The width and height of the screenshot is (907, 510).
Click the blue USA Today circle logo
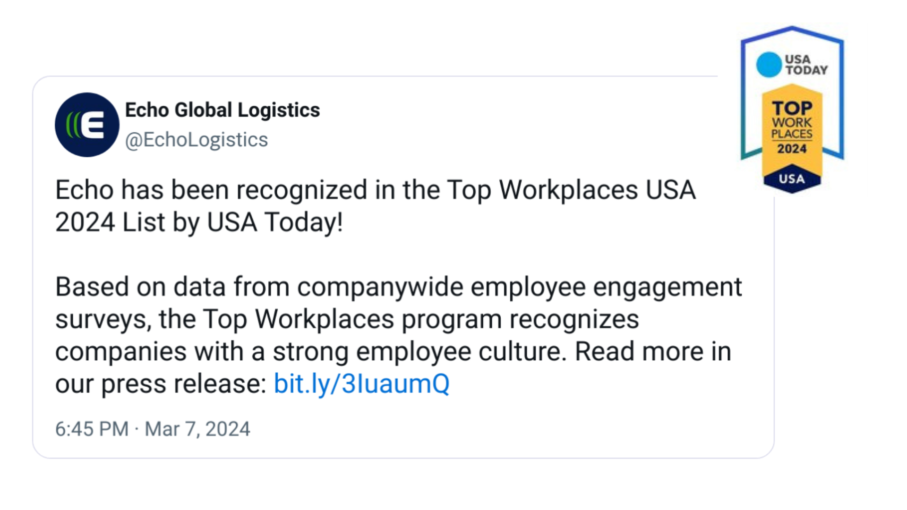click(769, 65)
